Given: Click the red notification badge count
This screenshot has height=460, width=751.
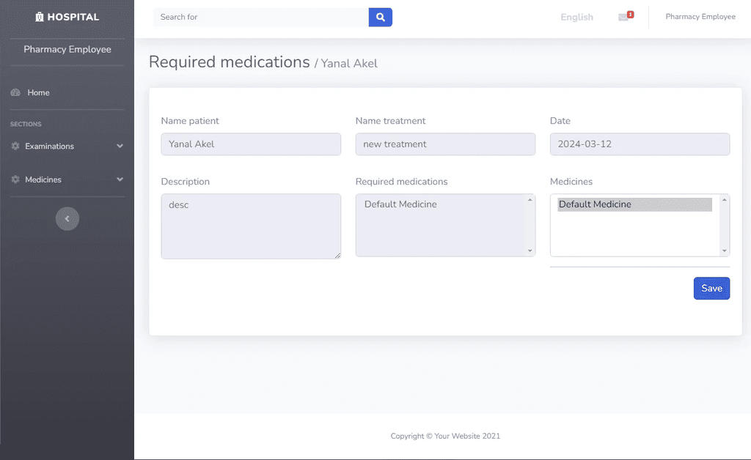Looking at the screenshot, I should (x=630, y=15).
